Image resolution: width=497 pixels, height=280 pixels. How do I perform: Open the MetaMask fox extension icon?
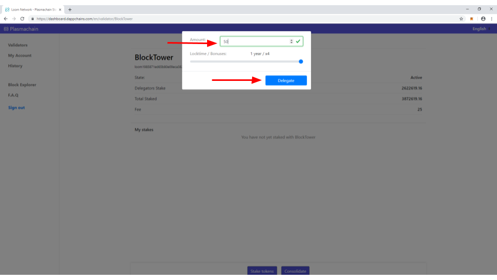click(x=472, y=19)
